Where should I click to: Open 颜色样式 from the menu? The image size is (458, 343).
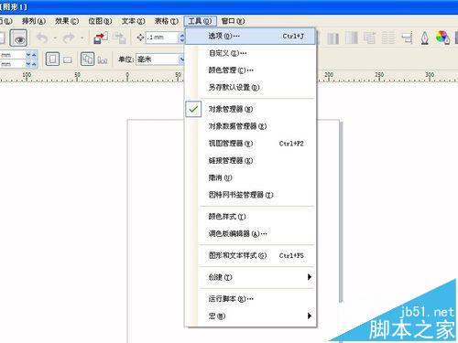click(x=250, y=217)
